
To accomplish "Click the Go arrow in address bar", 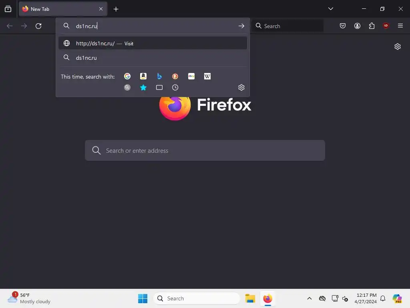I will (241, 26).
